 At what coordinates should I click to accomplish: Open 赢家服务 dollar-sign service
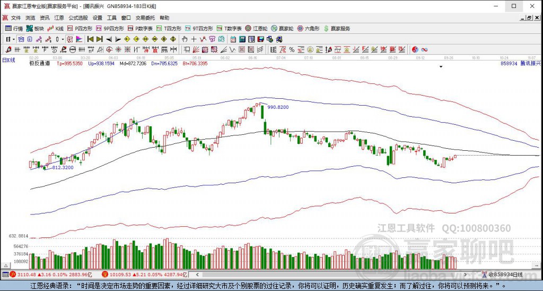337,29
